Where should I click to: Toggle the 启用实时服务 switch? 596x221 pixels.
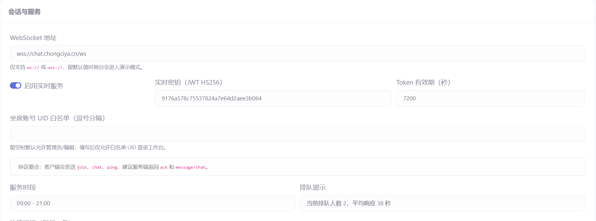pos(15,86)
